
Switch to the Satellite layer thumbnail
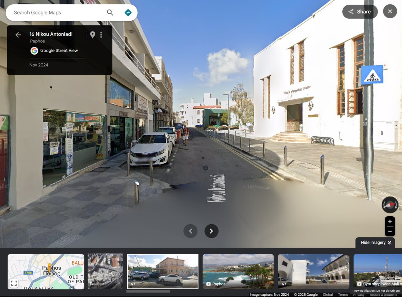(x=105, y=271)
